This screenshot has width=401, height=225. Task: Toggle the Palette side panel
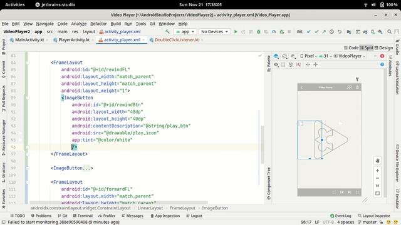(269, 63)
